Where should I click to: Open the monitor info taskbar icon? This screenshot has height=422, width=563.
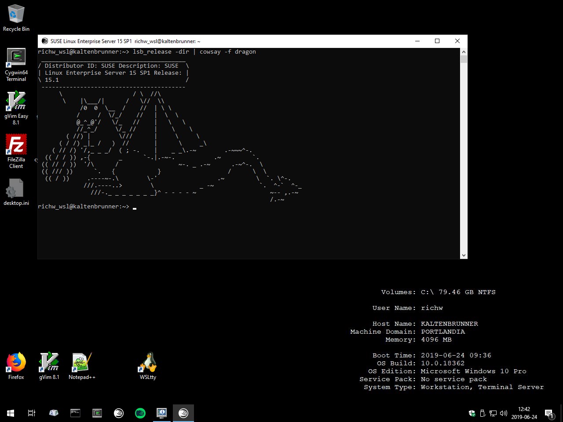point(162,413)
